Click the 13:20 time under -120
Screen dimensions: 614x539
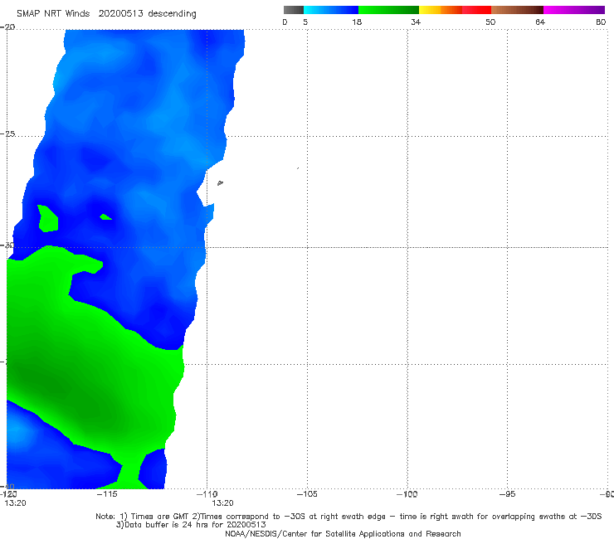tap(15, 503)
